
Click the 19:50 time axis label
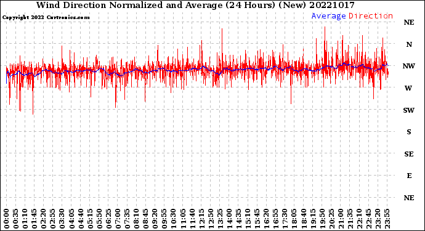pos(322,219)
